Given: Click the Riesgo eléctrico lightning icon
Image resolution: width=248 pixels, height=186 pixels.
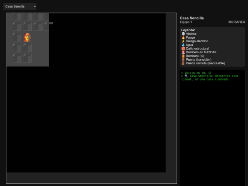Looking at the screenshot, I should click(183, 41).
